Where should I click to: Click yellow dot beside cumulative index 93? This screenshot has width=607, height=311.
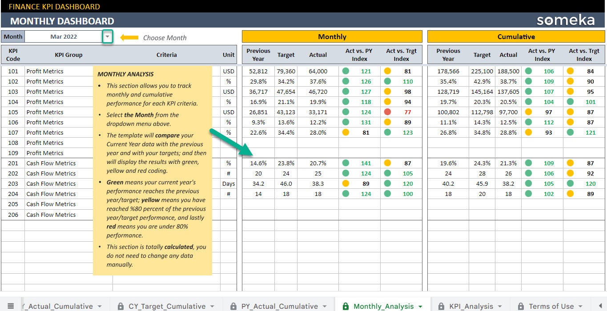pos(529,132)
